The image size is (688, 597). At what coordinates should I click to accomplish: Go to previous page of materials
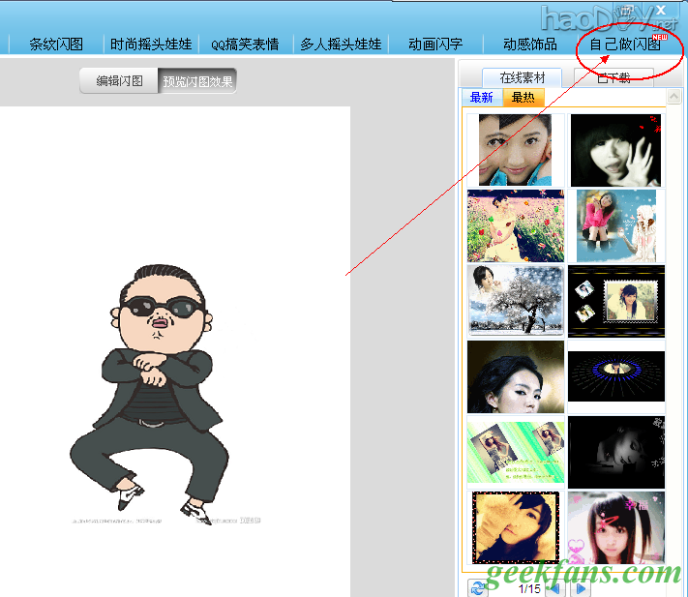point(555,588)
